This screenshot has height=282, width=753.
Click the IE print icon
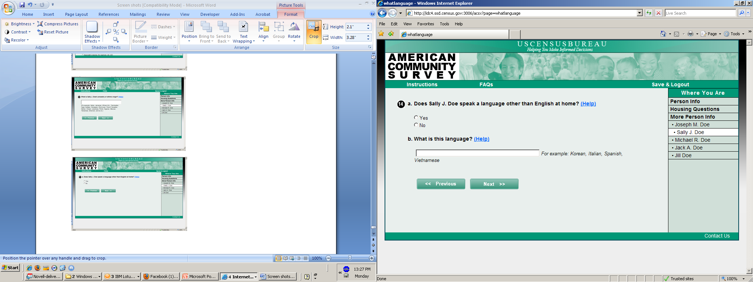(690, 34)
